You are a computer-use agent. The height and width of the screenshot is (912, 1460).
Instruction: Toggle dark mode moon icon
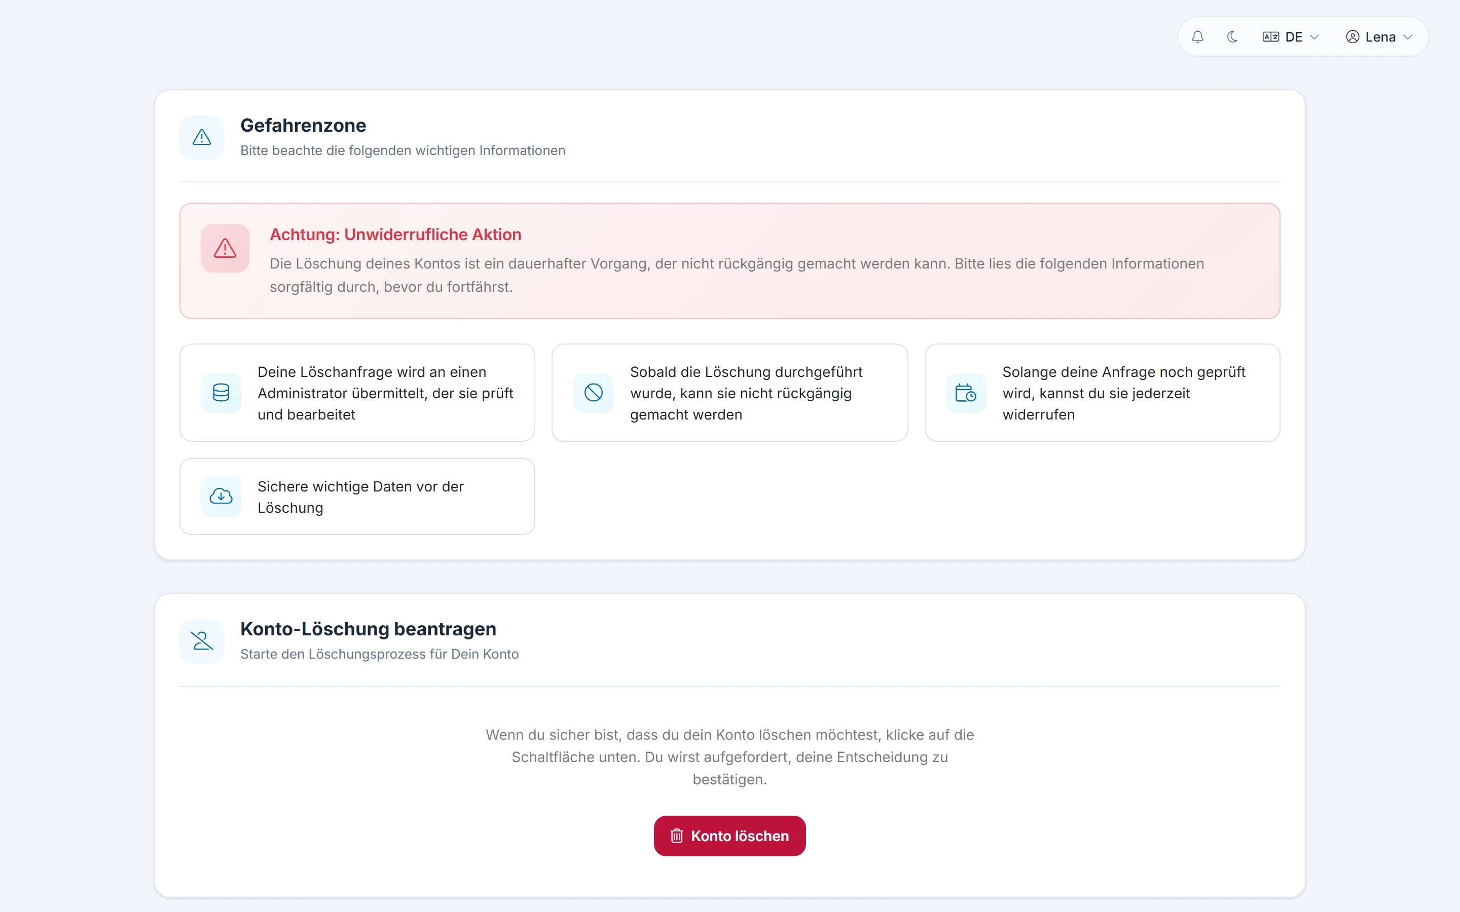(x=1232, y=37)
